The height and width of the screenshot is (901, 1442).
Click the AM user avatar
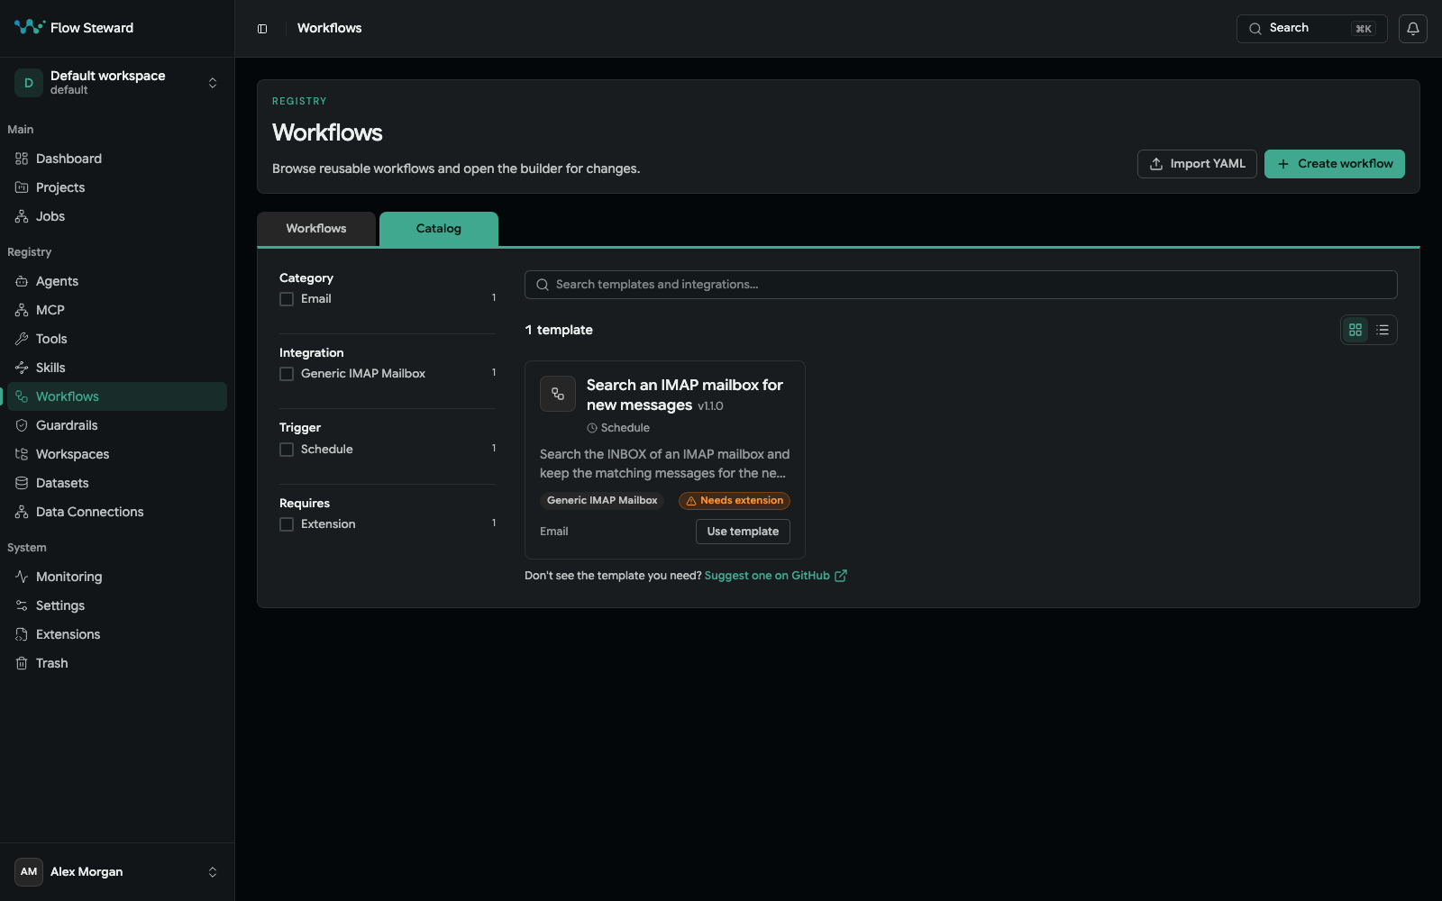coord(29,871)
